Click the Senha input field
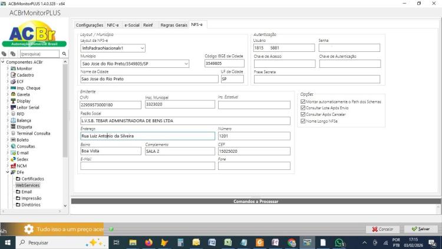 pyautogui.click(x=349, y=48)
